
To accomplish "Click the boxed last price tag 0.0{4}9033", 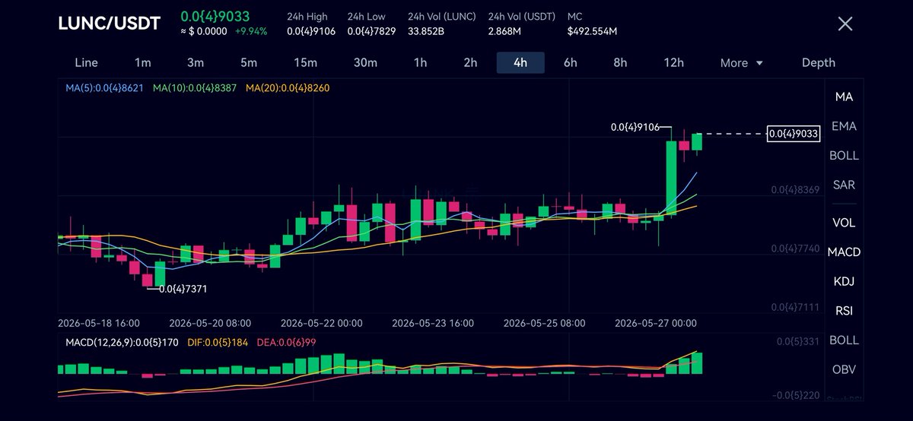I will pyautogui.click(x=794, y=134).
